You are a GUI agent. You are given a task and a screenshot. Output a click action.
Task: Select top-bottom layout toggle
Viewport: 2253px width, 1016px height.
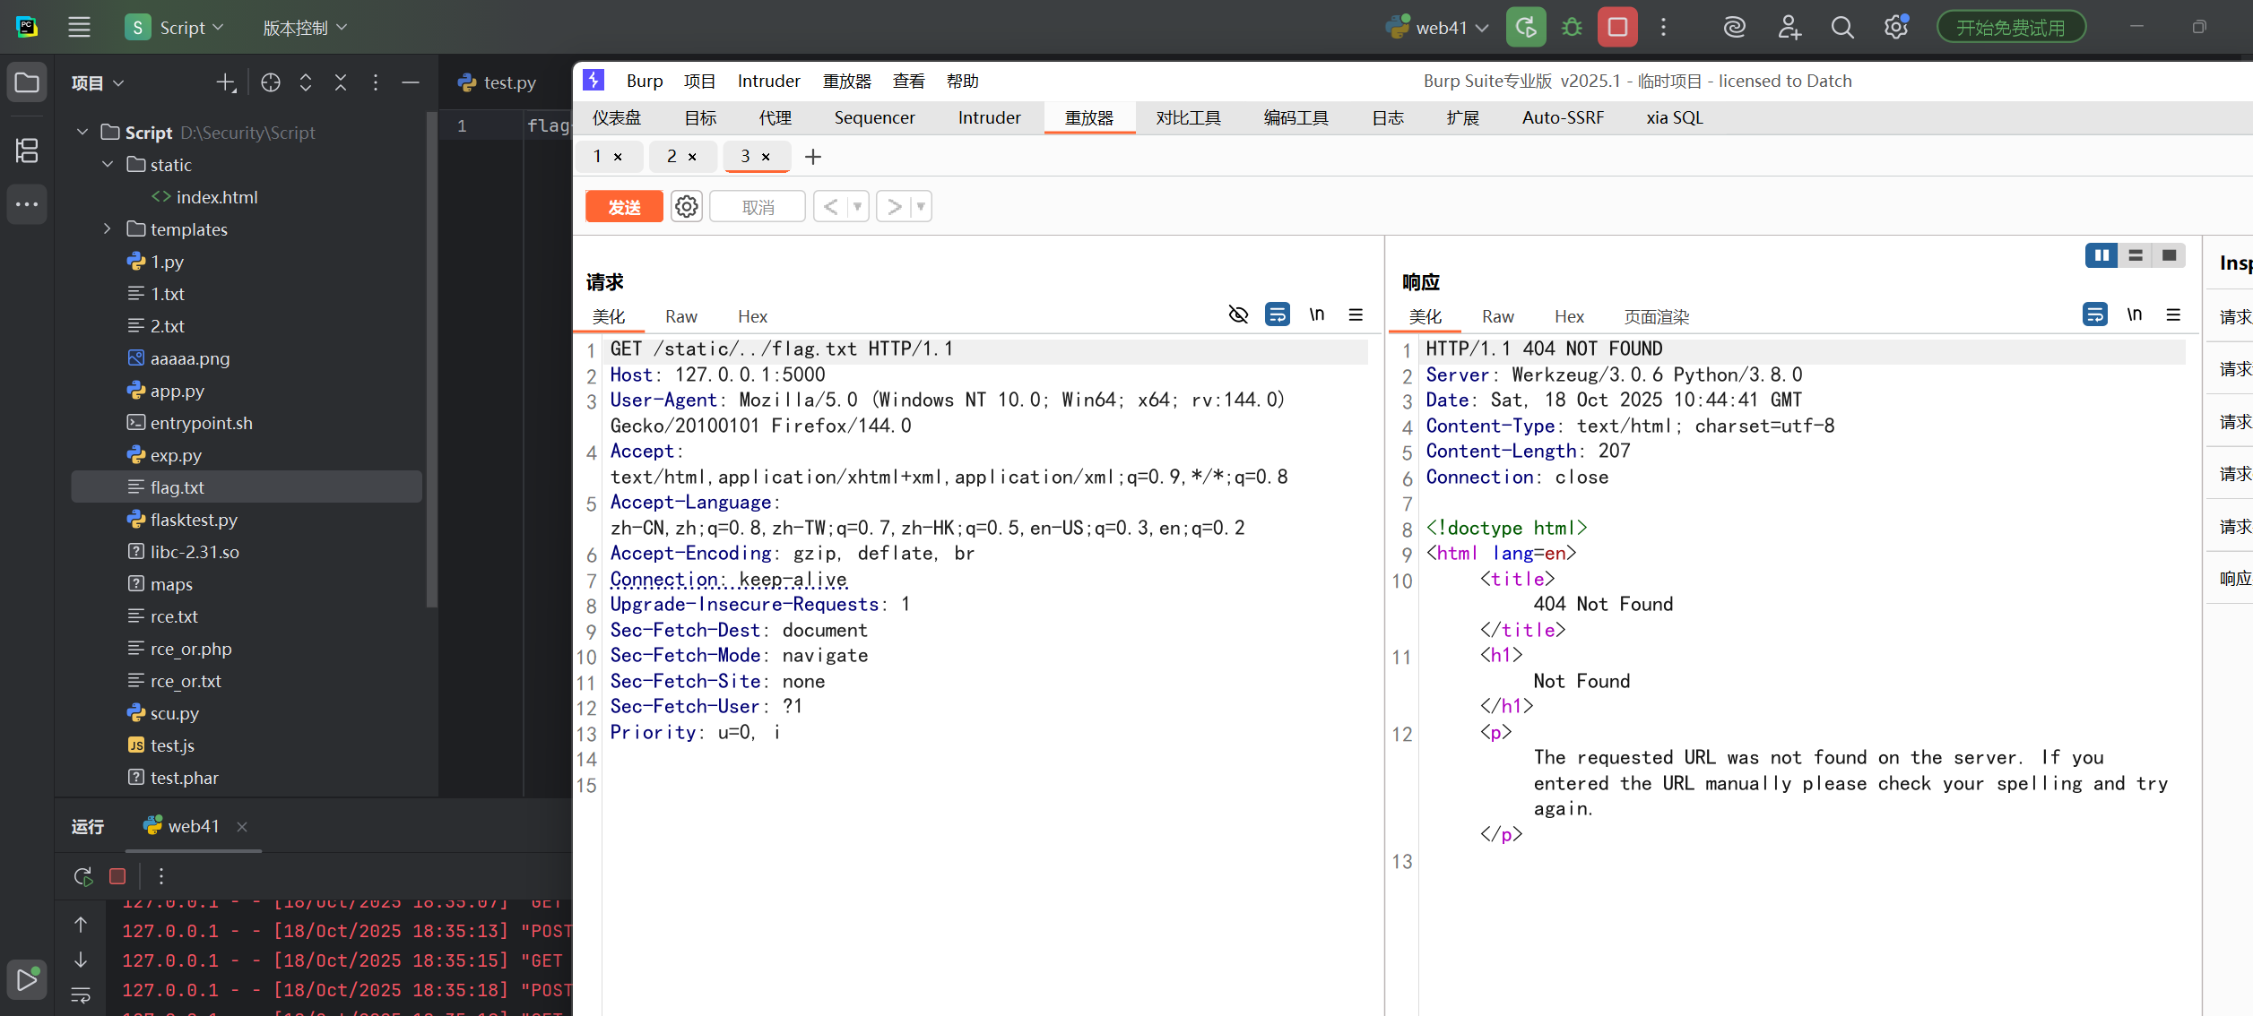(2136, 255)
